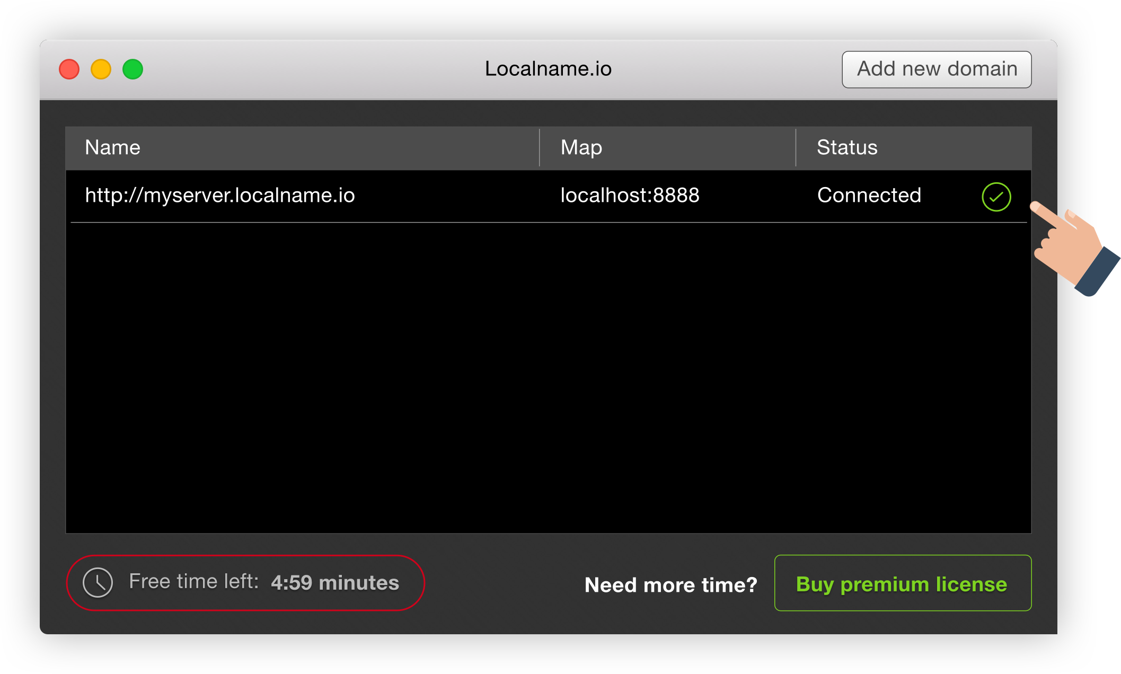Screen dimensions: 1121x674
Task: Click the empty domain list area
Action: pos(548,376)
